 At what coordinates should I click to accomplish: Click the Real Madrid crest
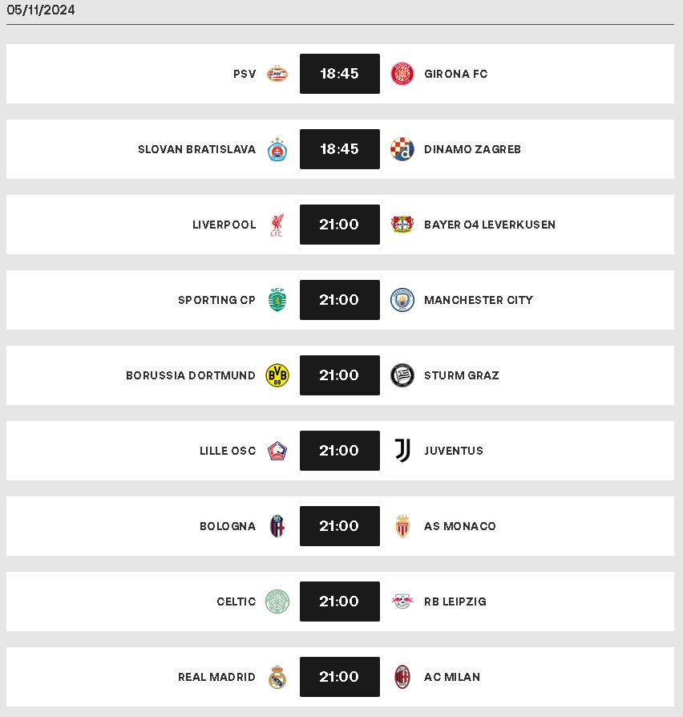pos(277,677)
